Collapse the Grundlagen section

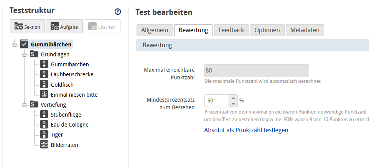pos(24,54)
